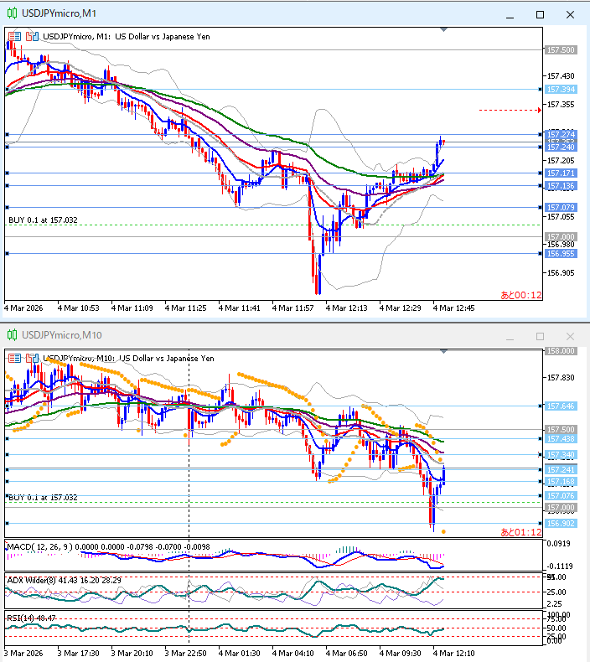Click the candlestick icon in M1 window title
The width and height of the screenshot is (590, 662).
click(x=11, y=14)
